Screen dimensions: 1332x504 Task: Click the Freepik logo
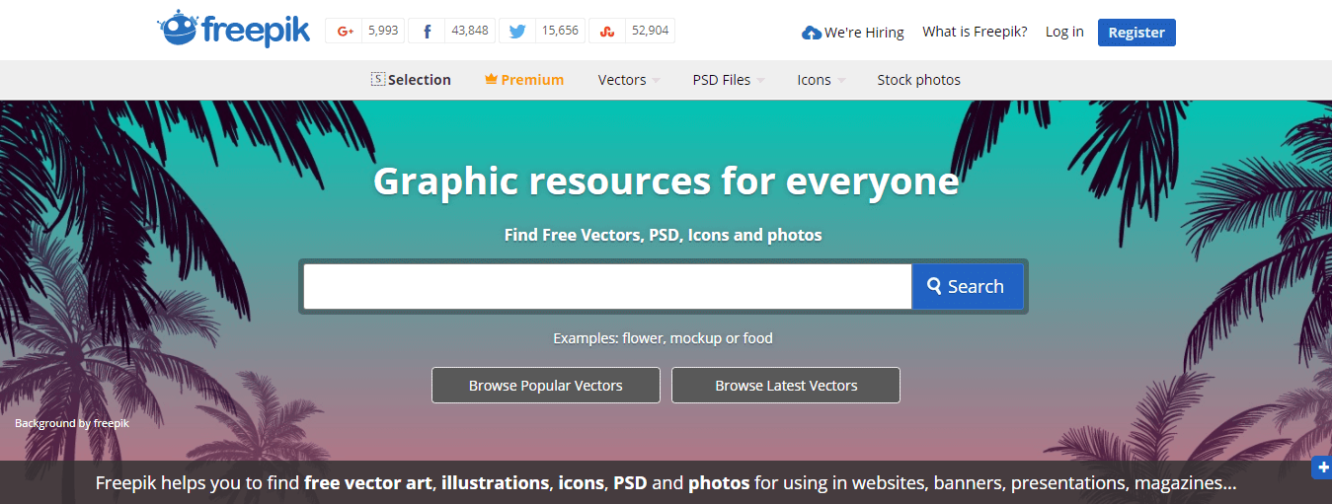(233, 30)
